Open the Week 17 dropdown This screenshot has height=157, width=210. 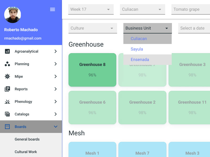point(91,9)
